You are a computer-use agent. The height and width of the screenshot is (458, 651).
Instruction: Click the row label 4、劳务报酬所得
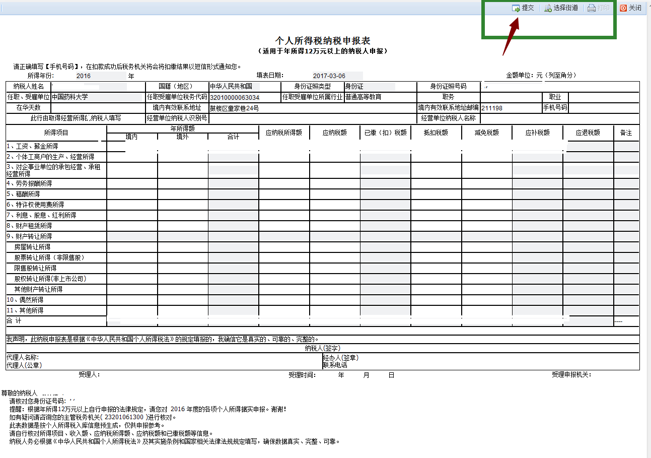[x=29, y=183]
